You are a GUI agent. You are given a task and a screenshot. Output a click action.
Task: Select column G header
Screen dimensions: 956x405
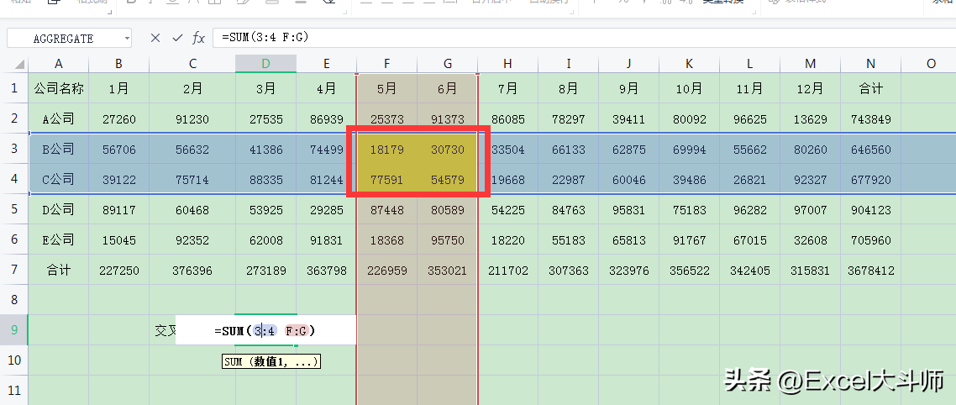(x=448, y=63)
